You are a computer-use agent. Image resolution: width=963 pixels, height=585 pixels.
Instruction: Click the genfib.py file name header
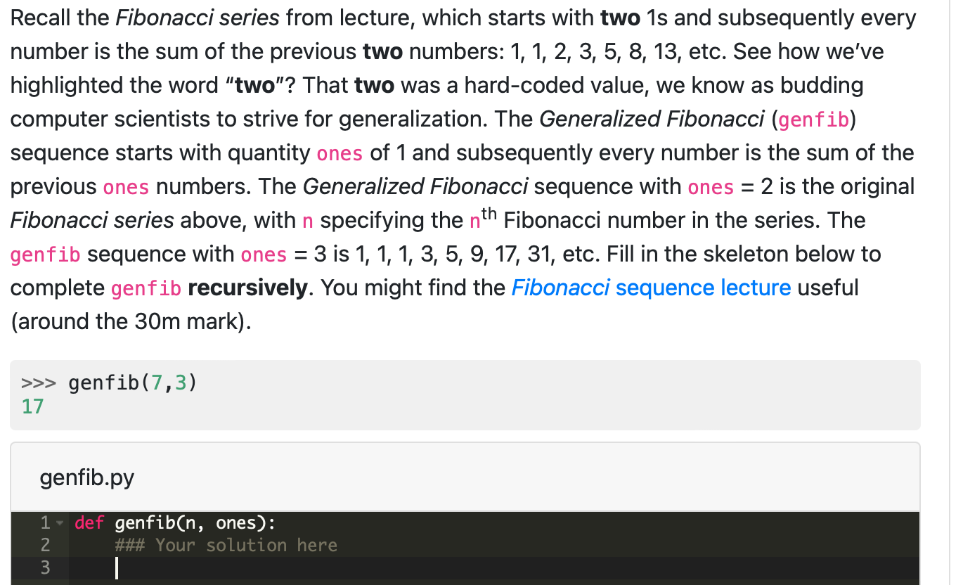tap(86, 477)
